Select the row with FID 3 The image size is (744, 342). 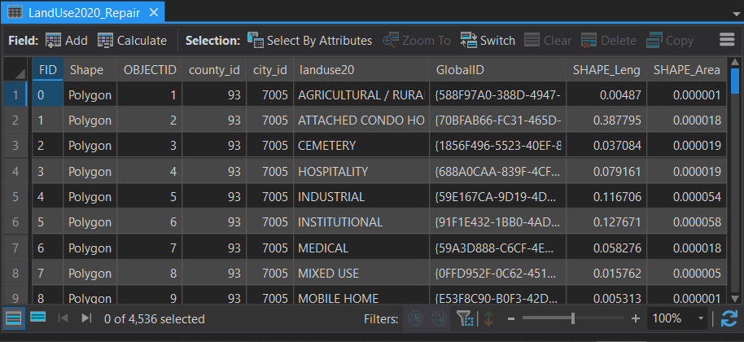pyautogui.click(x=15, y=172)
